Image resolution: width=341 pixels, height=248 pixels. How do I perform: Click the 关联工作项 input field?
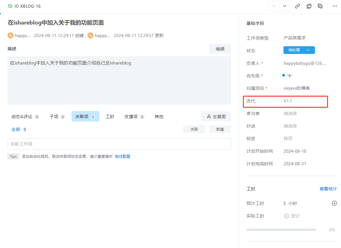point(119,144)
